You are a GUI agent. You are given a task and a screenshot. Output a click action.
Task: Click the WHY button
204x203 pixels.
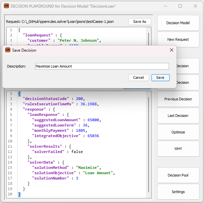click(x=178, y=149)
